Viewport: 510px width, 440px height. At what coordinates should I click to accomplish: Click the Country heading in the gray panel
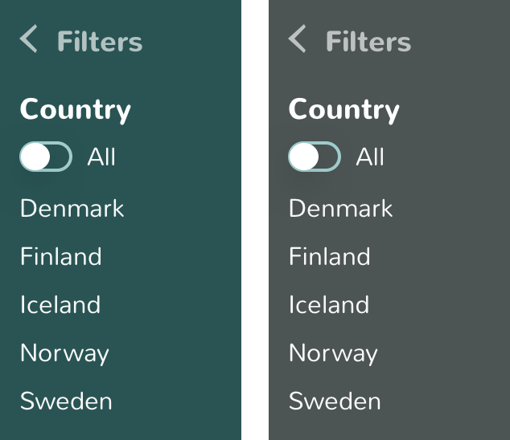[344, 109]
